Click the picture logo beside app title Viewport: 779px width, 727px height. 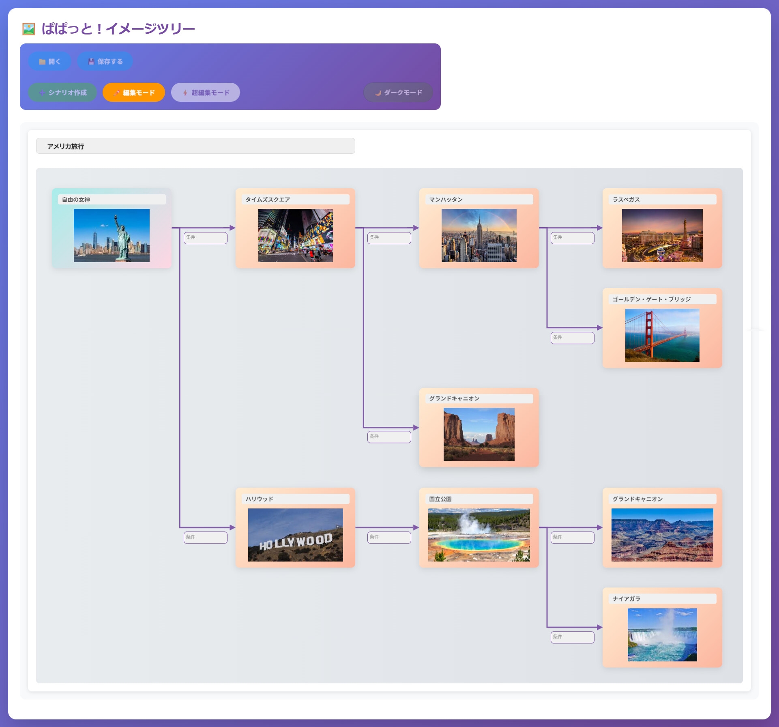[x=29, y=29]
